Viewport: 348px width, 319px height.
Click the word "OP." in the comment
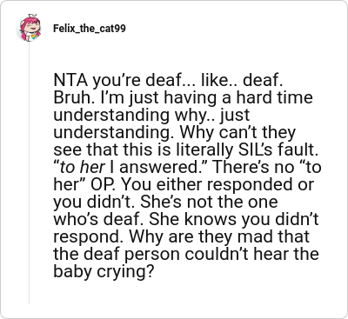tap(101, 184)
